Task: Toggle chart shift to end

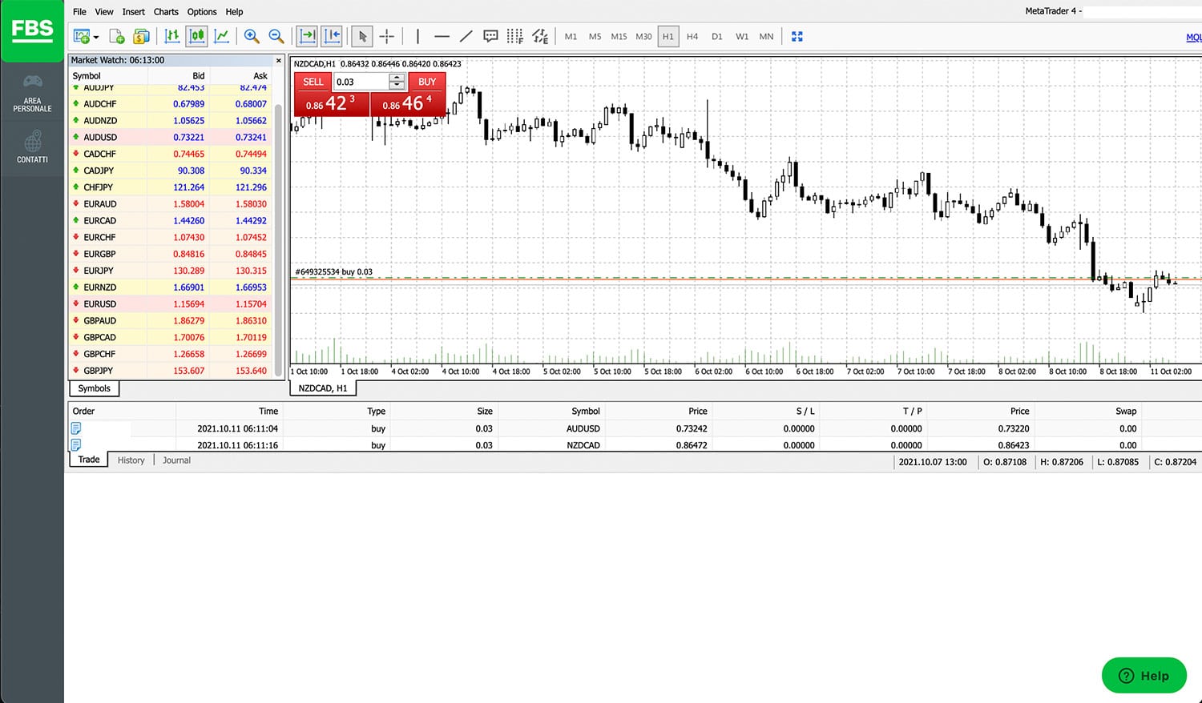Action: coord(332,36)
